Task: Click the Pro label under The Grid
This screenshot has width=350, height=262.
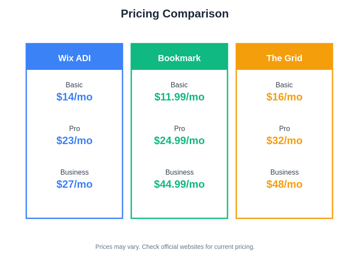Action: [x=284, y=129]
